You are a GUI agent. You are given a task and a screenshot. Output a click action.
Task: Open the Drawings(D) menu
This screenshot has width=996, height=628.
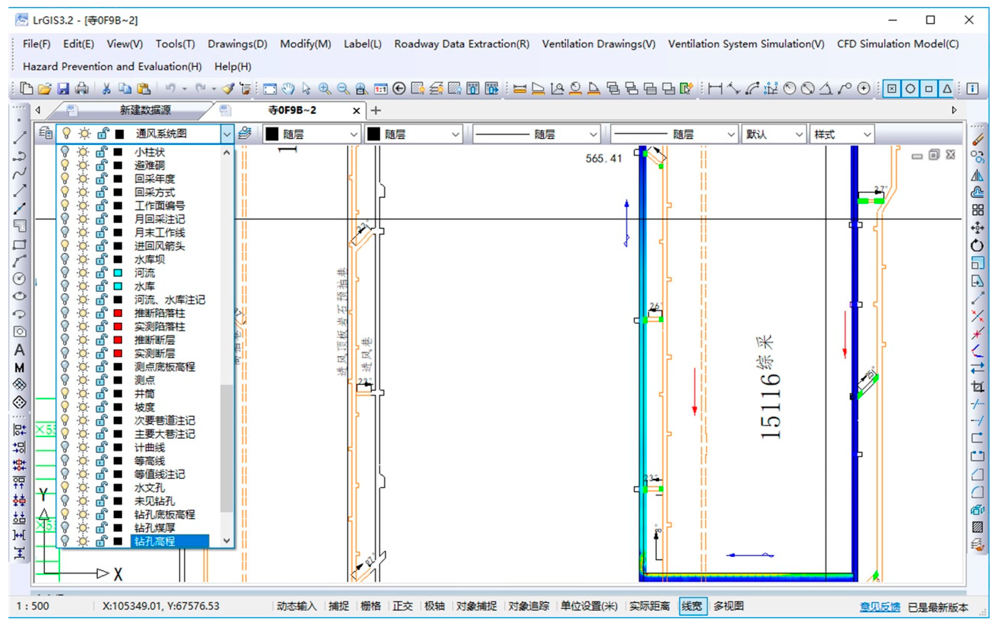click(237, 44)
